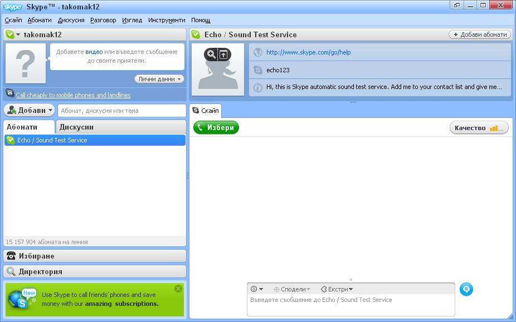This screenshot has height=322, width=516.
Task: Click the online status icon of Echo contact row
Action: pyautogui.click(x=11, y=140)
